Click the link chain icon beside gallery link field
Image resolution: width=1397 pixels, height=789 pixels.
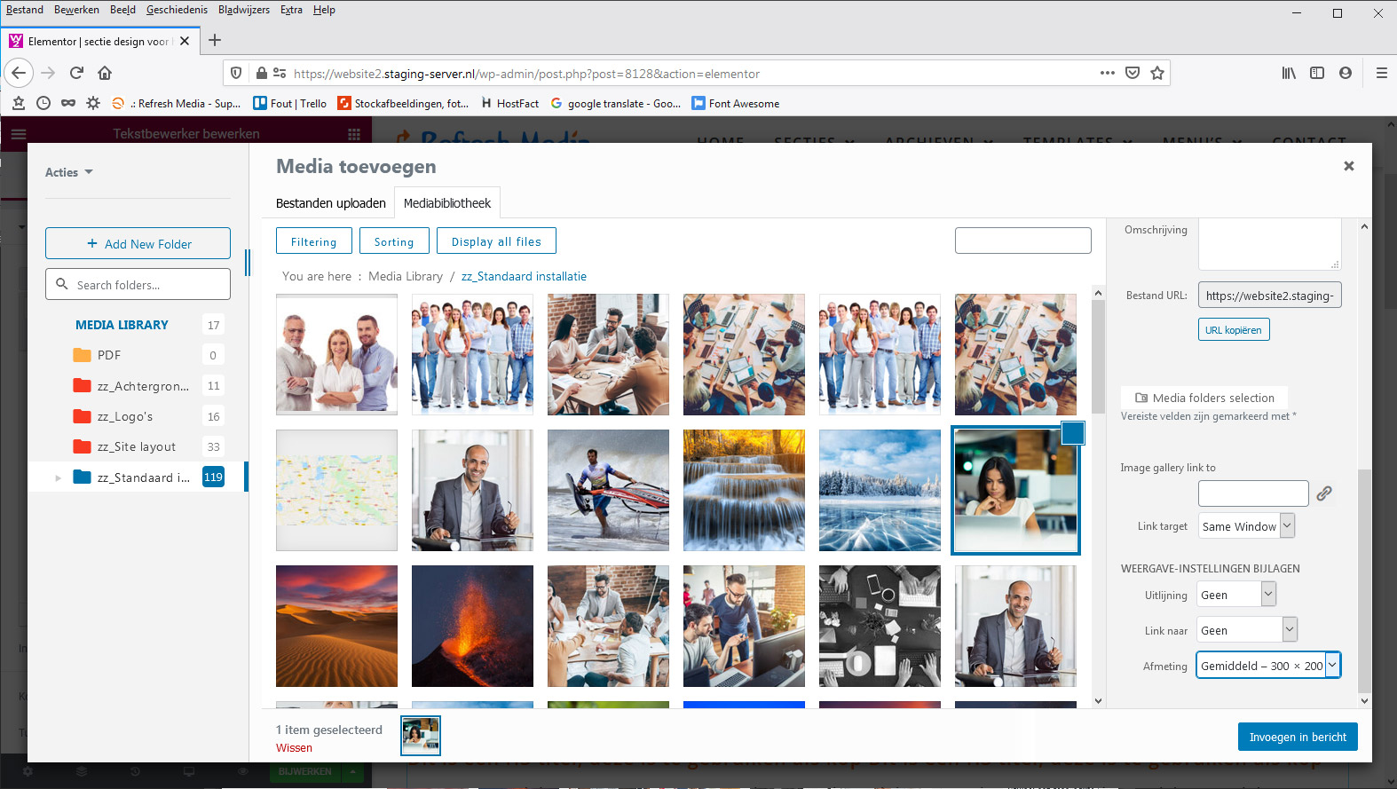click(1323, 493)
